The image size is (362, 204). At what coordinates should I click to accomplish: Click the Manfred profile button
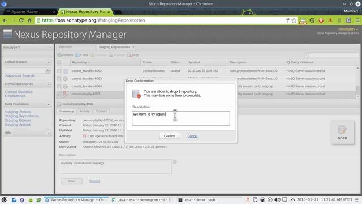tap(351, 11)
